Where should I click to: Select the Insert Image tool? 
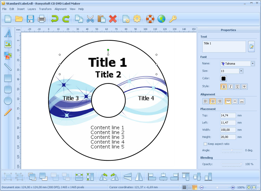pyautogui.click(x=8, y=44)
